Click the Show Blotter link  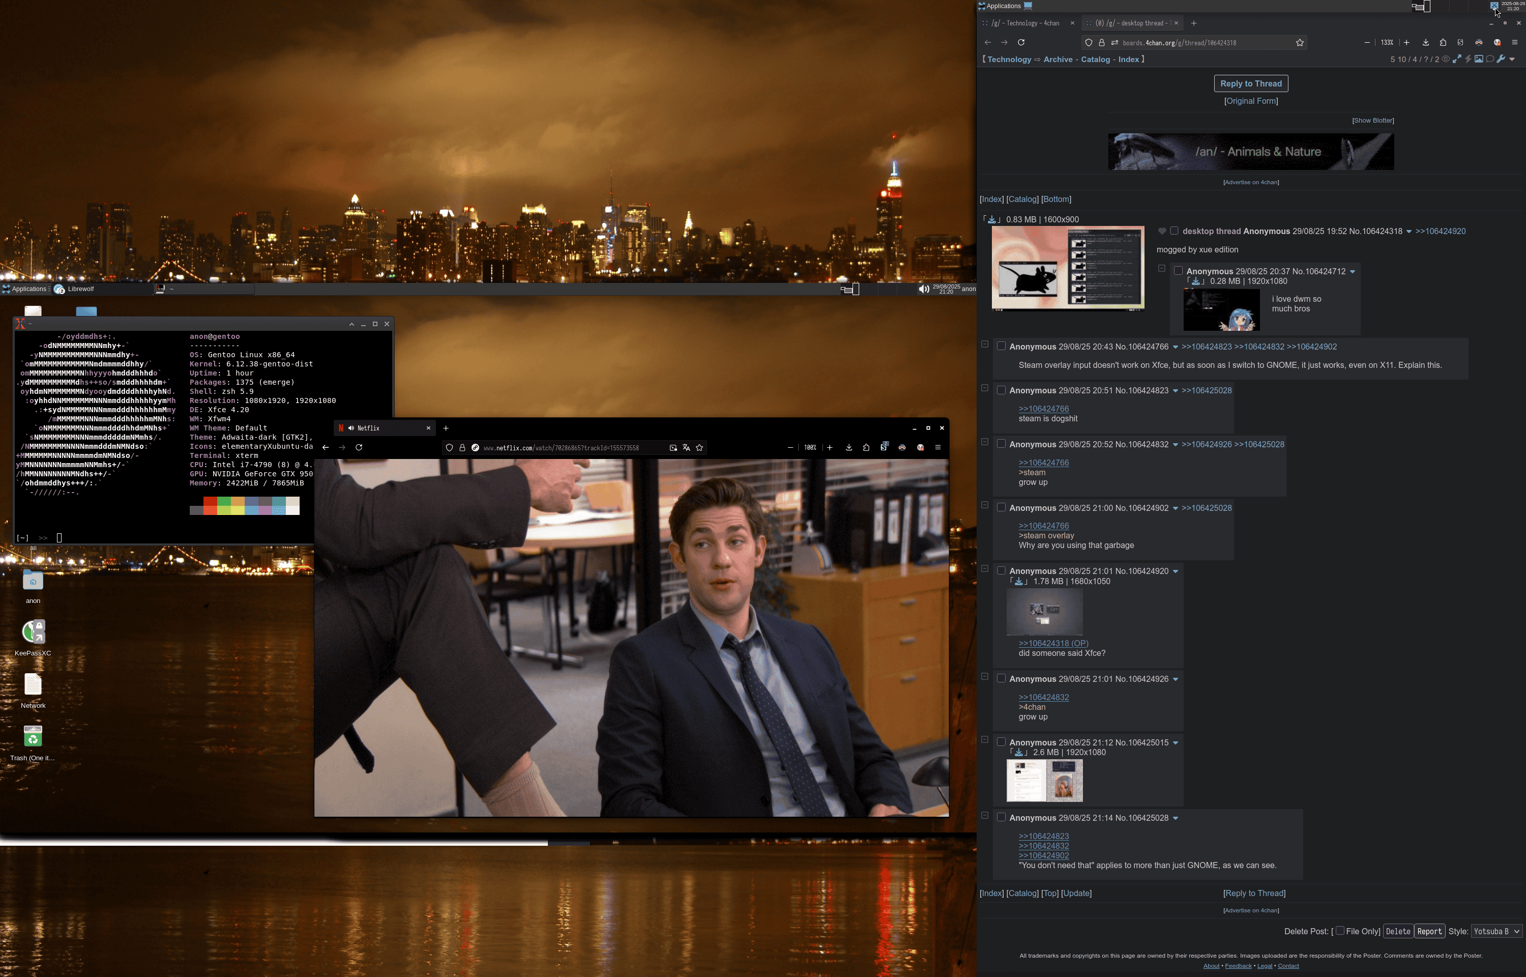[1372, 121]
